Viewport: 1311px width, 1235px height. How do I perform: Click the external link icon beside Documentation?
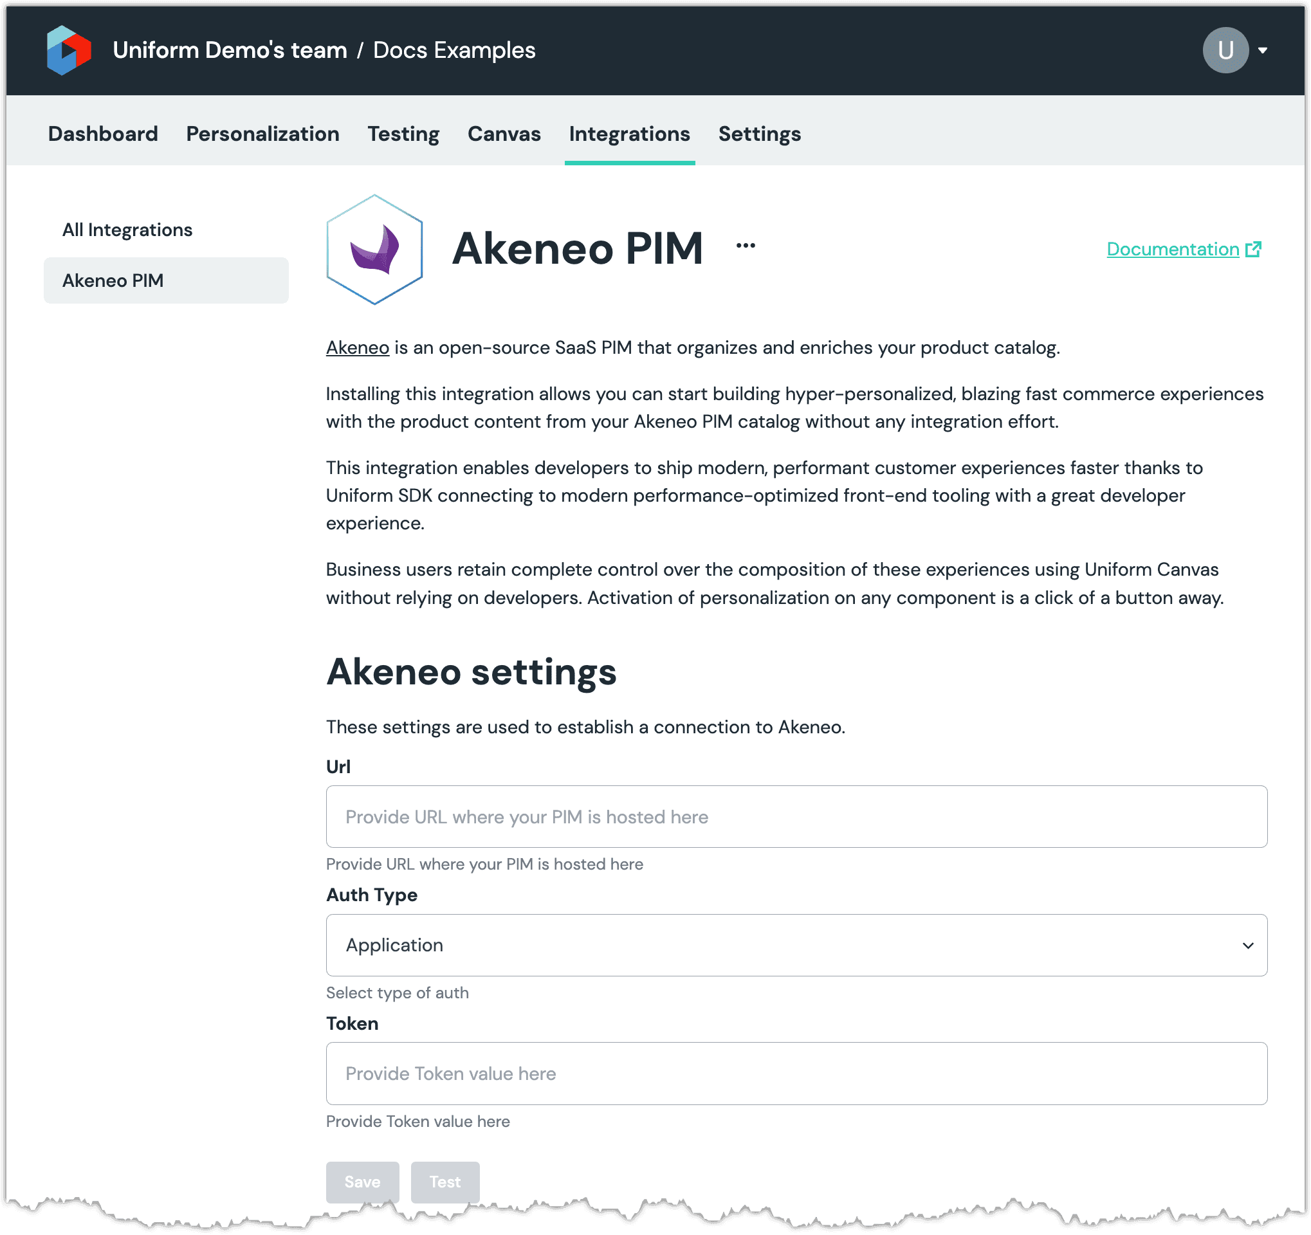tap(1253, 249)
